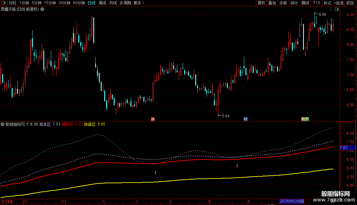Click the diamond marker icon above the chart
Screen dimensions: 357x205
click(331, 9)
